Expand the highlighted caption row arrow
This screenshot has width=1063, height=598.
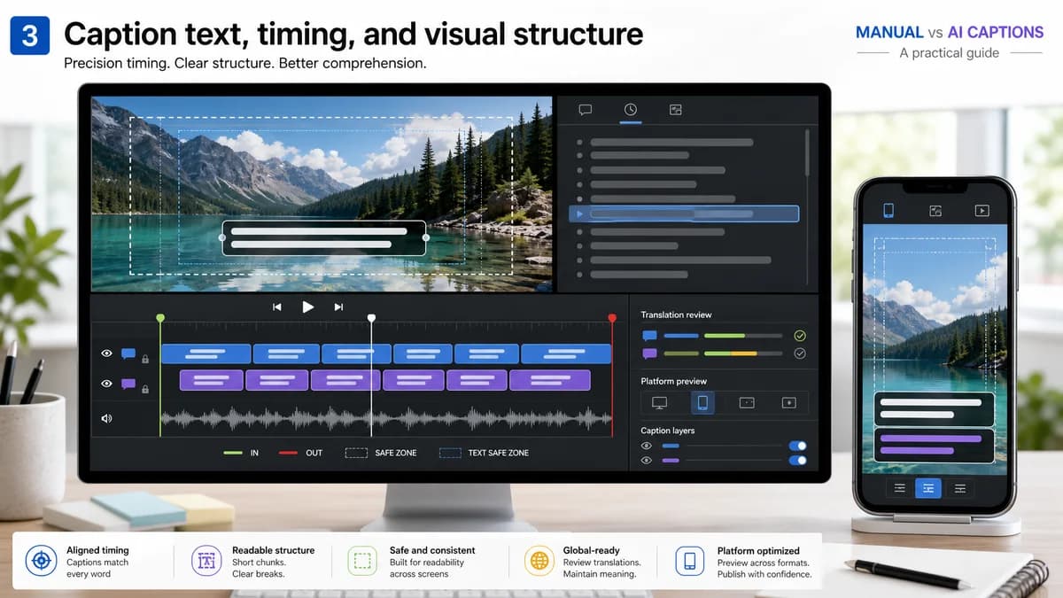(x=579, y=214)
